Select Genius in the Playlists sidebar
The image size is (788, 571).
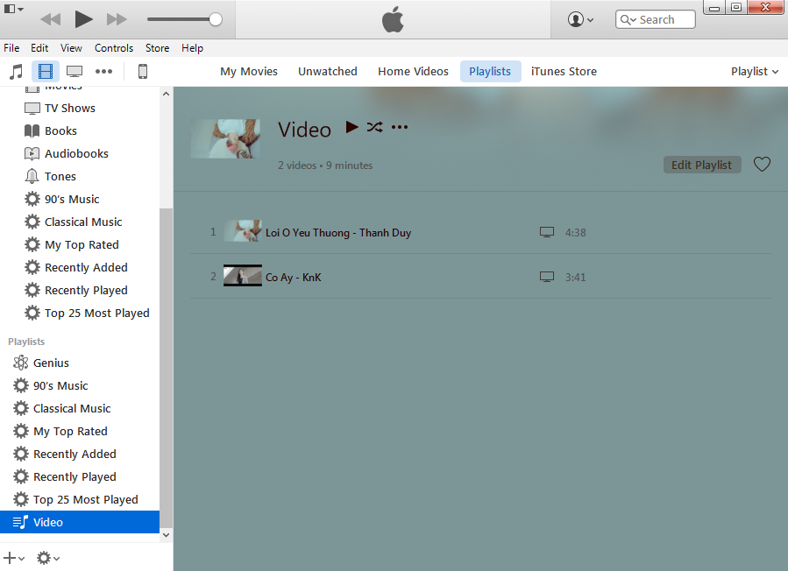pos(51,363)
